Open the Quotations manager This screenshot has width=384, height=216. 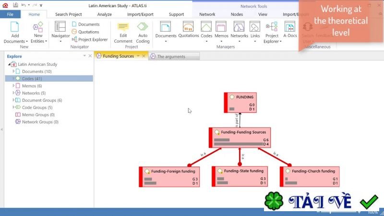click(188, 30)
